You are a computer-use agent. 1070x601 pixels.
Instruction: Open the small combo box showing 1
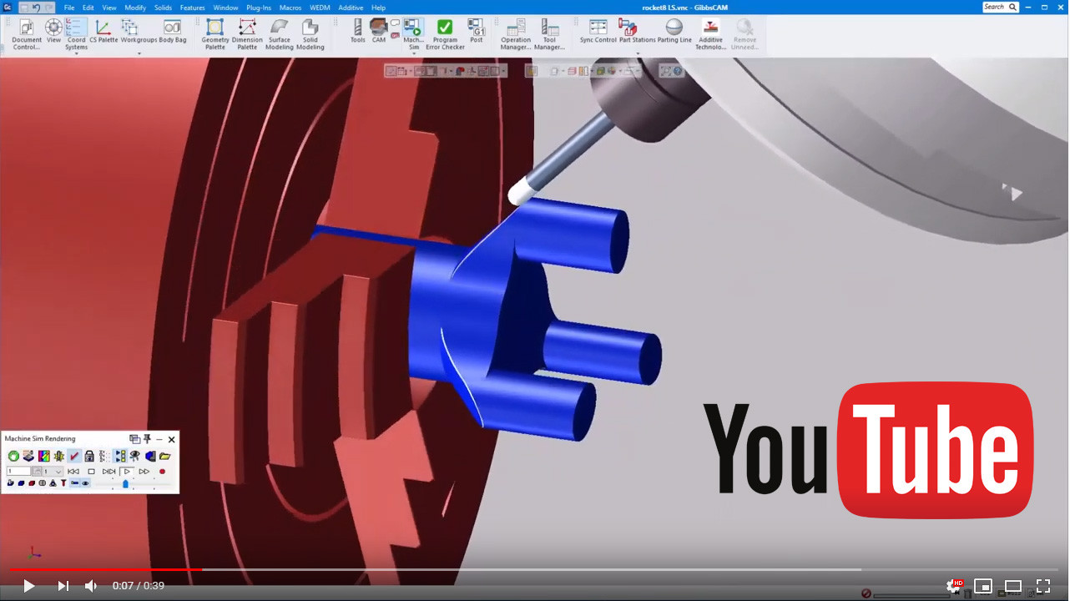(x=53, y=472)
